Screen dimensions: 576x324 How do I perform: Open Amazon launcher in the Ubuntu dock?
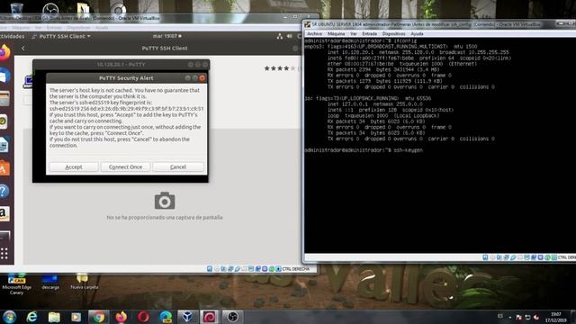point(4,214)
